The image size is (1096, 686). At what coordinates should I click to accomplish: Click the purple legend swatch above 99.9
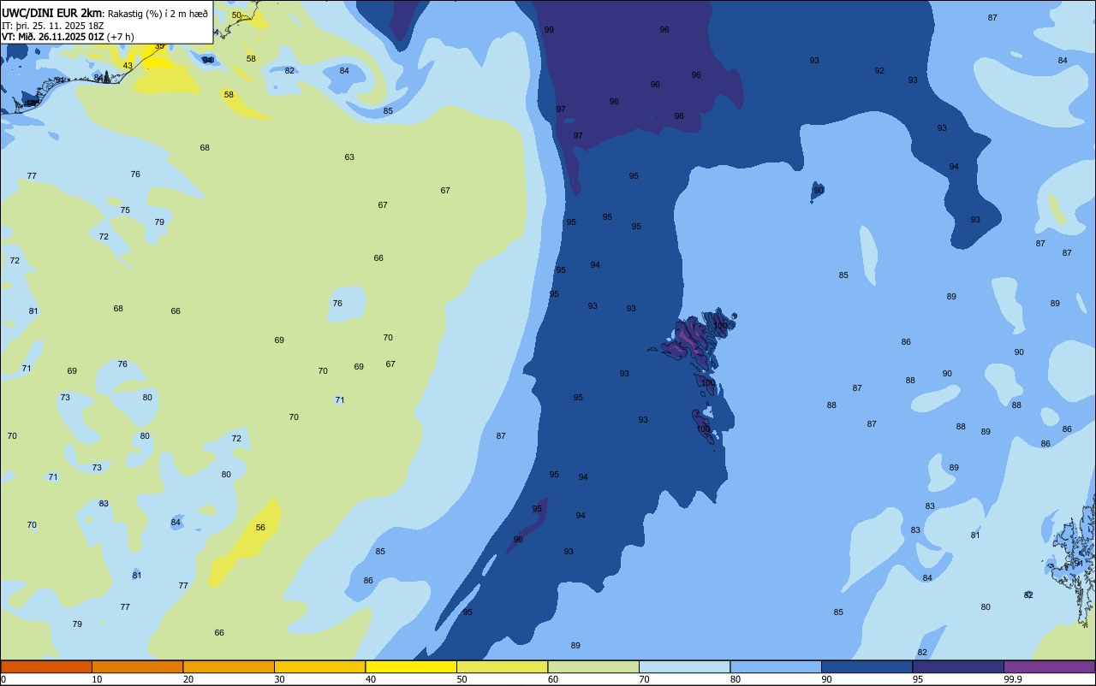coord(1049,666)
